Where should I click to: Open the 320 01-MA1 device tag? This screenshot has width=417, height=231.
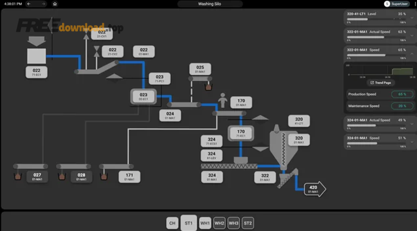click(299, 140)
